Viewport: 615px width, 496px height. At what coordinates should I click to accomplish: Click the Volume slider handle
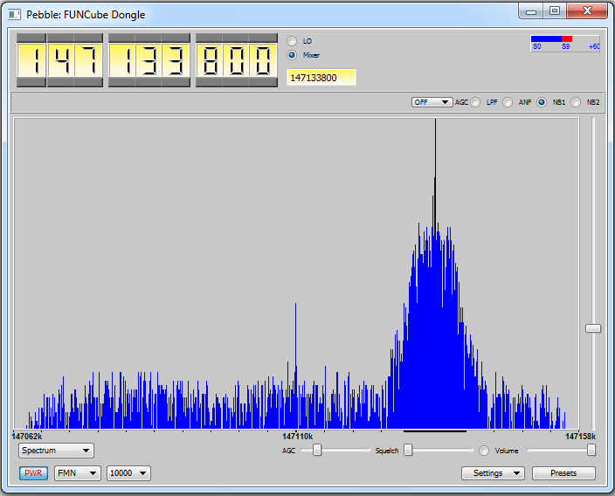tap(591, 451)
